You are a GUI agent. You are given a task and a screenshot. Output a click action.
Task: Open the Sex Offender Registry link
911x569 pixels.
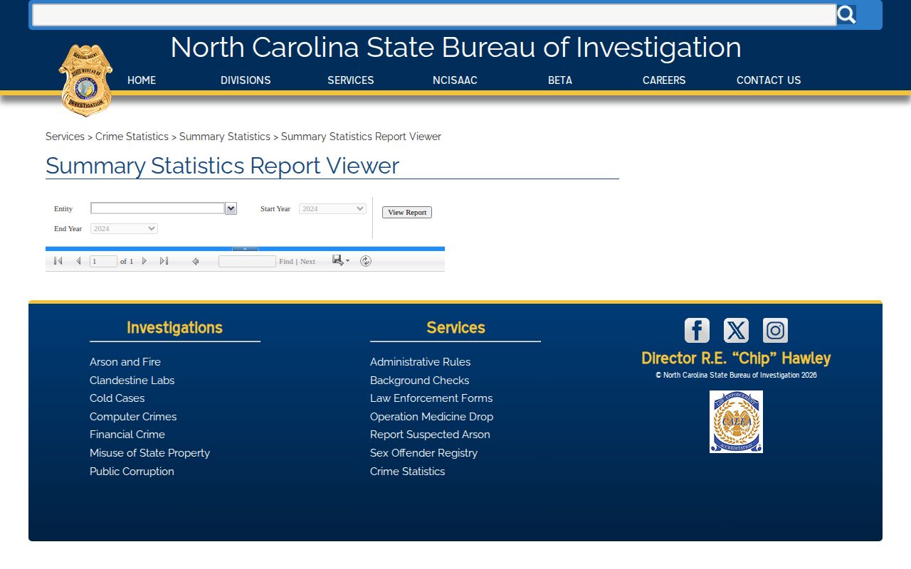(423, 453)
